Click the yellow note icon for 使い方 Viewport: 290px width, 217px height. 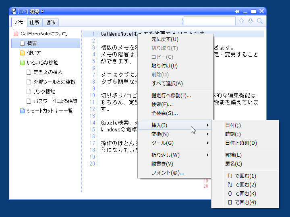point(22,53)
